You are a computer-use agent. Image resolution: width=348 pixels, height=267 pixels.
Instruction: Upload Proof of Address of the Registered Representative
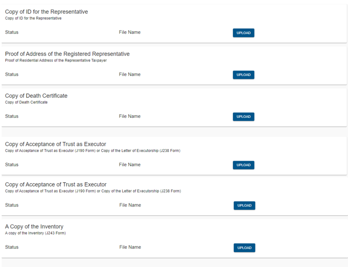(x=243, y=75)
